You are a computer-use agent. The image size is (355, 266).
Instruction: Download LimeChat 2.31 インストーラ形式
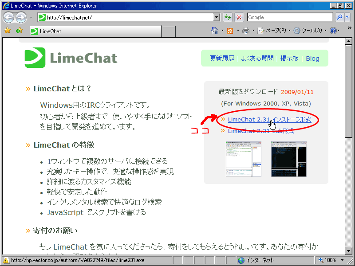[x=269, y=119]
